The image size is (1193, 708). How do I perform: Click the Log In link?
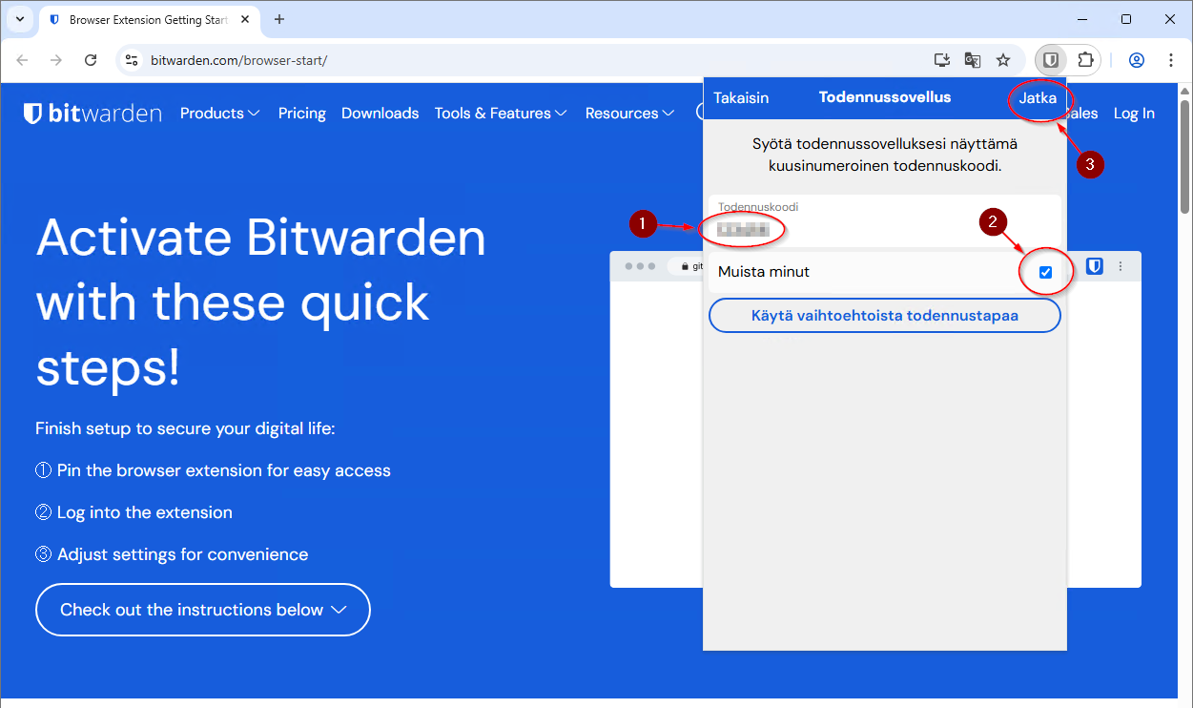(1134, 114)
